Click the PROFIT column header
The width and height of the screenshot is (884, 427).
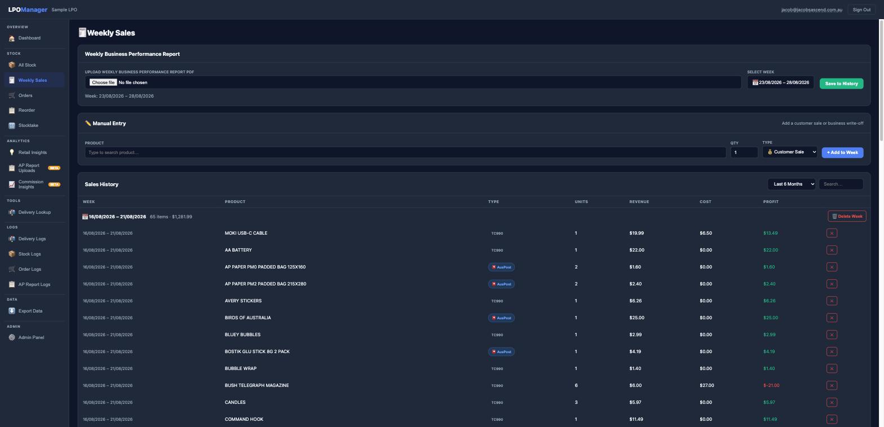coord(771,201)
